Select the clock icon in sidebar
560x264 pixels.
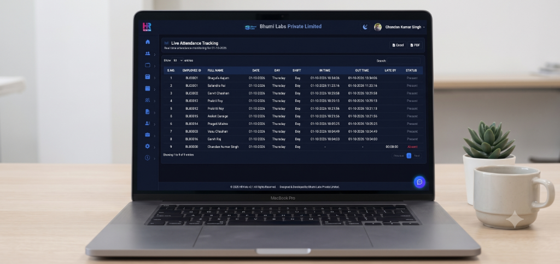(148, 158)
